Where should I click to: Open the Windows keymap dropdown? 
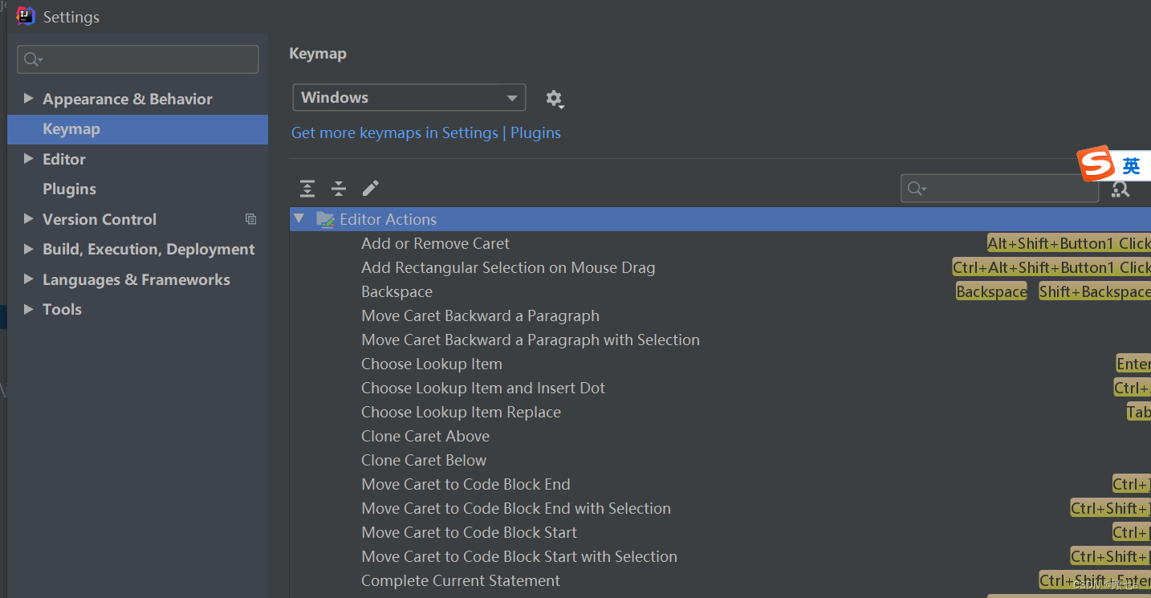point(409,98)
